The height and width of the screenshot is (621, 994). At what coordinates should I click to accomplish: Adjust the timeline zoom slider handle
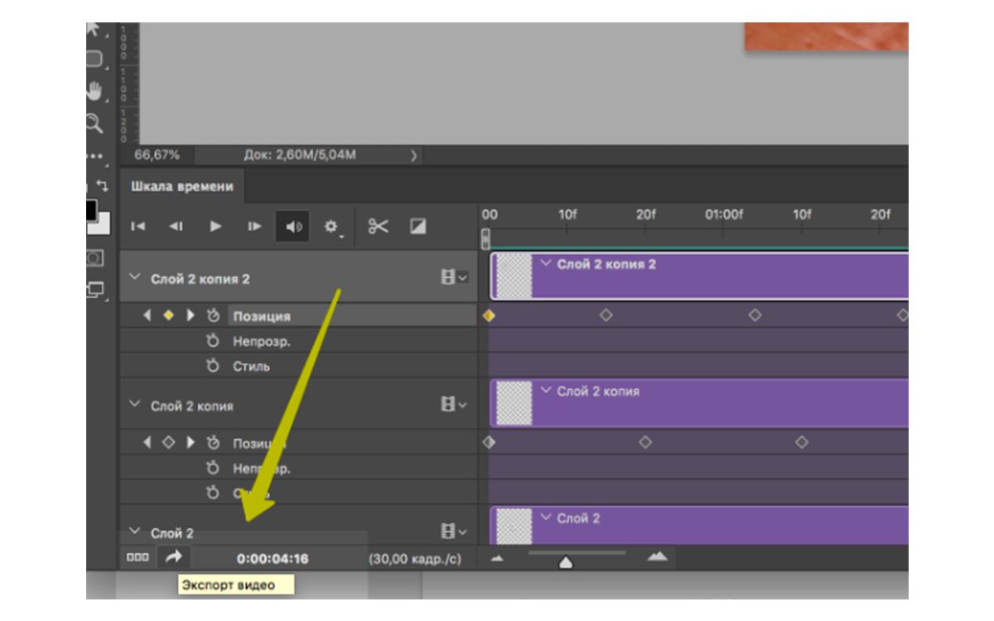point(566,563)
